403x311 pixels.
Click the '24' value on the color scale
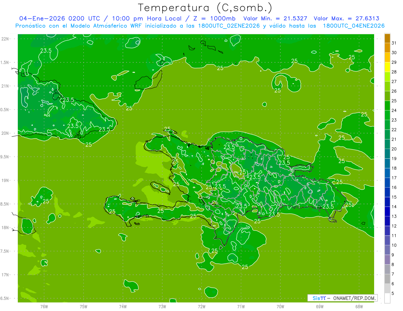[394, 110]
